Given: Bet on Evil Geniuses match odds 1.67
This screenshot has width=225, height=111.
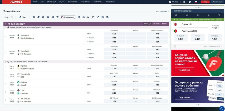Looking at the screenshot, I should click(x=157, y=50).
